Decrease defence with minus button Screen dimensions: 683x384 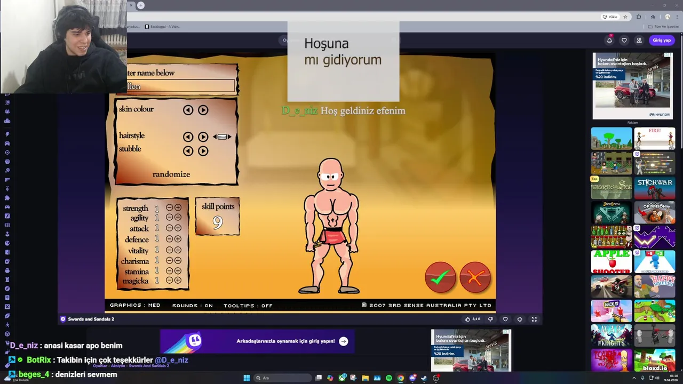[x=170, y=239]
